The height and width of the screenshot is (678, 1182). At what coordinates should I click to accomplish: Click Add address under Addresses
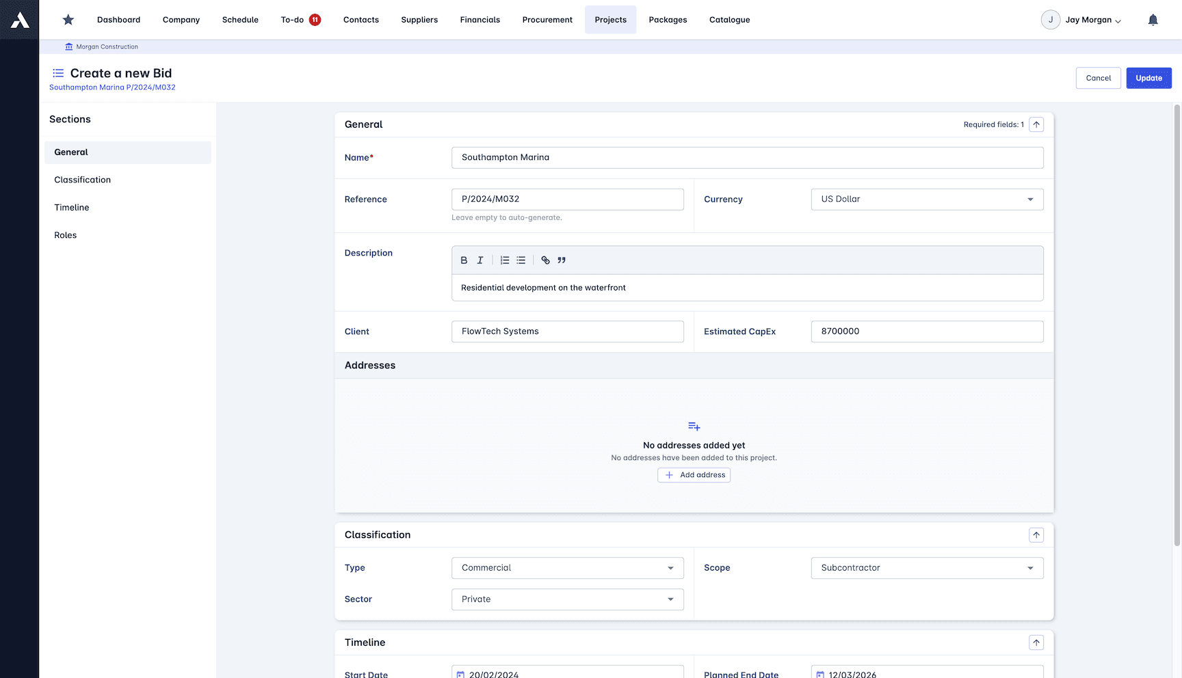pos(694,474)
